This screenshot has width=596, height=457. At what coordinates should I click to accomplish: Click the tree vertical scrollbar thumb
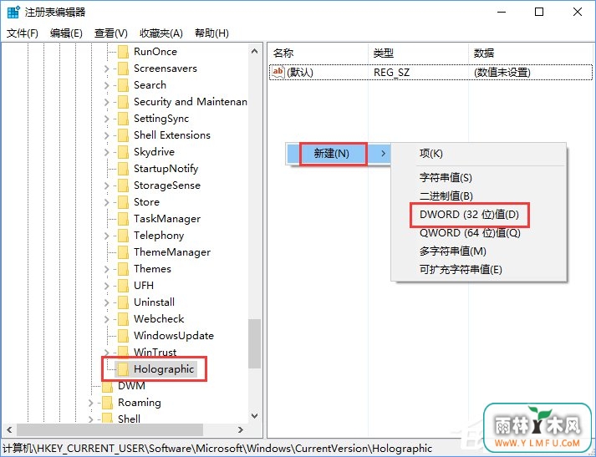[x=255, y=344]
